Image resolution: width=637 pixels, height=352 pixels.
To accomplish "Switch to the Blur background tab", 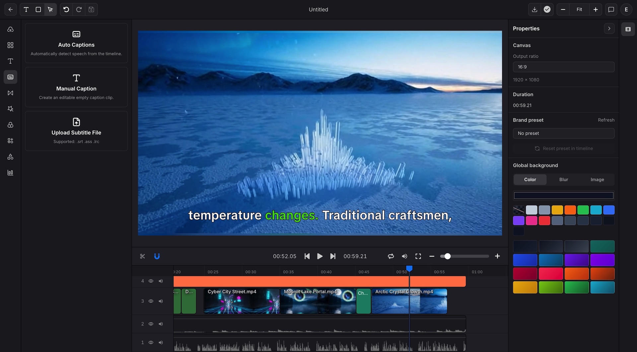I will click(x=563, y=179).
